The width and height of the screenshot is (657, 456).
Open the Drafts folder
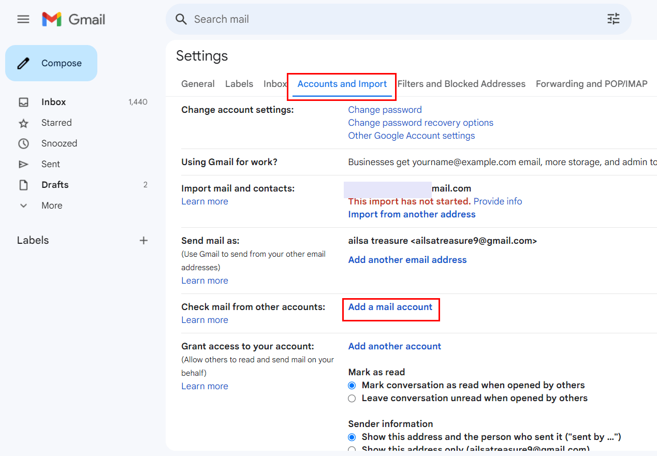[x=55, y=185]
